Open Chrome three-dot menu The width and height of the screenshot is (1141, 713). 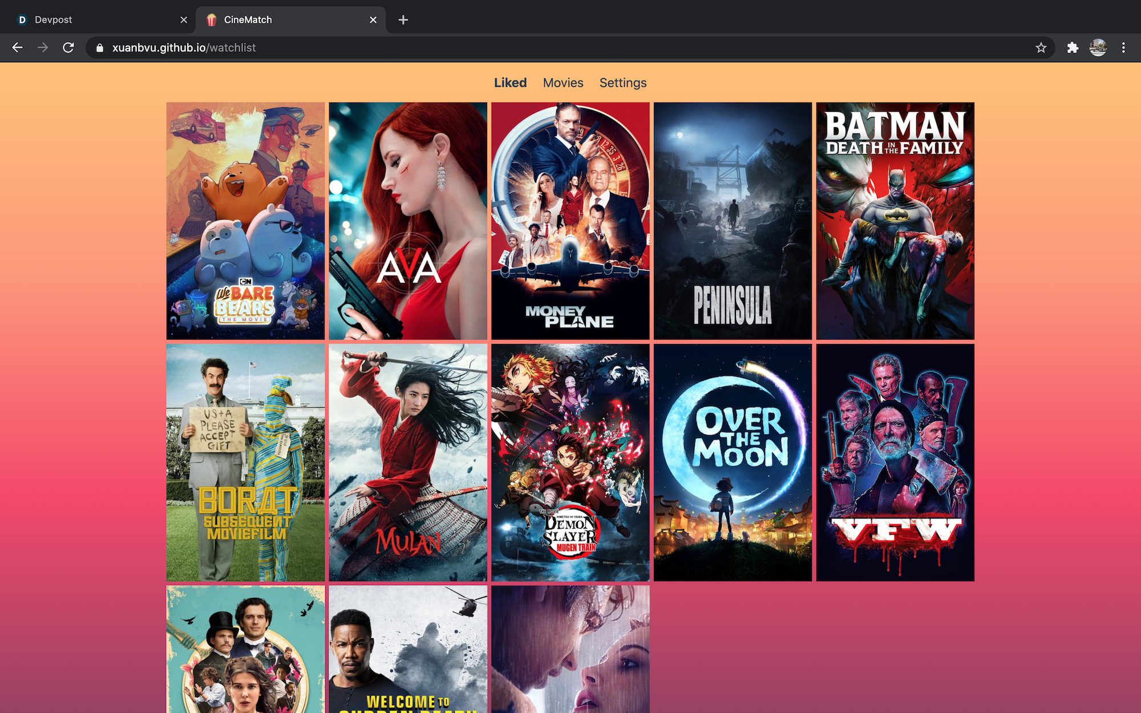point(1123,48)
